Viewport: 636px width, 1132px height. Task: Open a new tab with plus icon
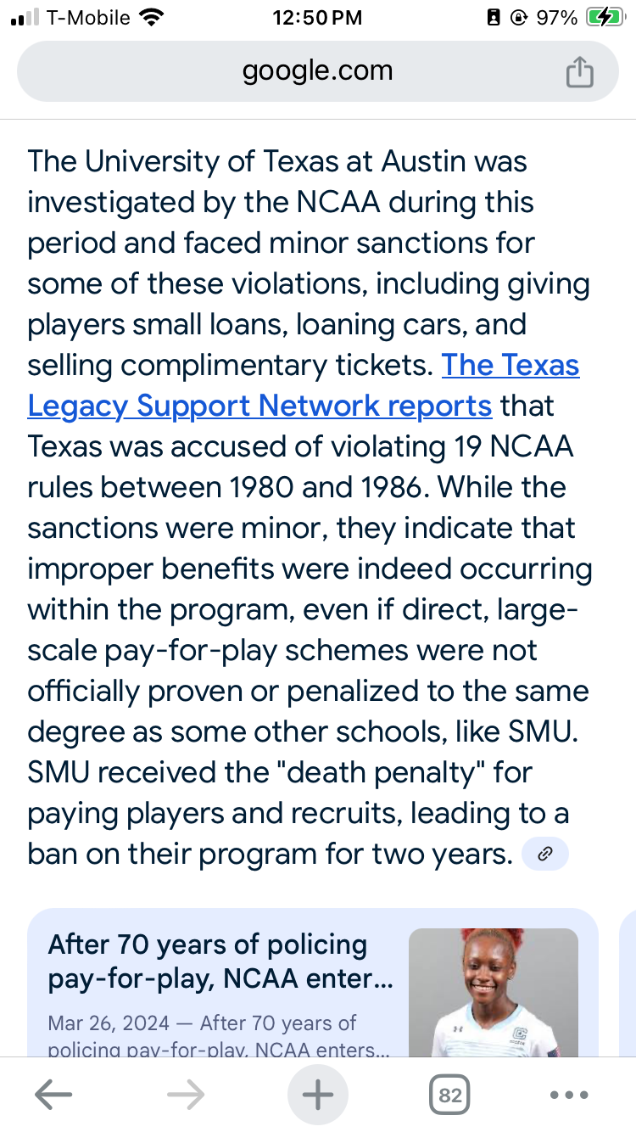[318, 1095]
